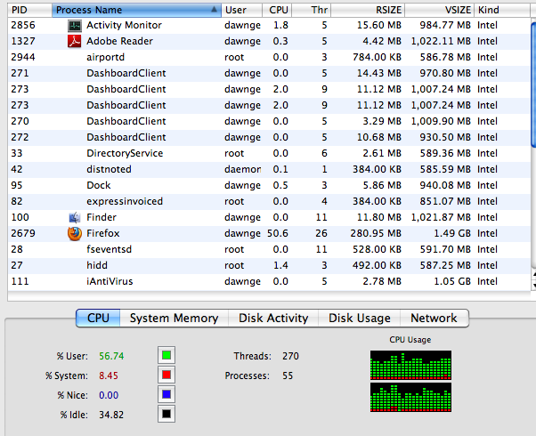Viewport: 536px width, 436px height.
Task: Click PID 2856 in the list
Action: [23, 25]
